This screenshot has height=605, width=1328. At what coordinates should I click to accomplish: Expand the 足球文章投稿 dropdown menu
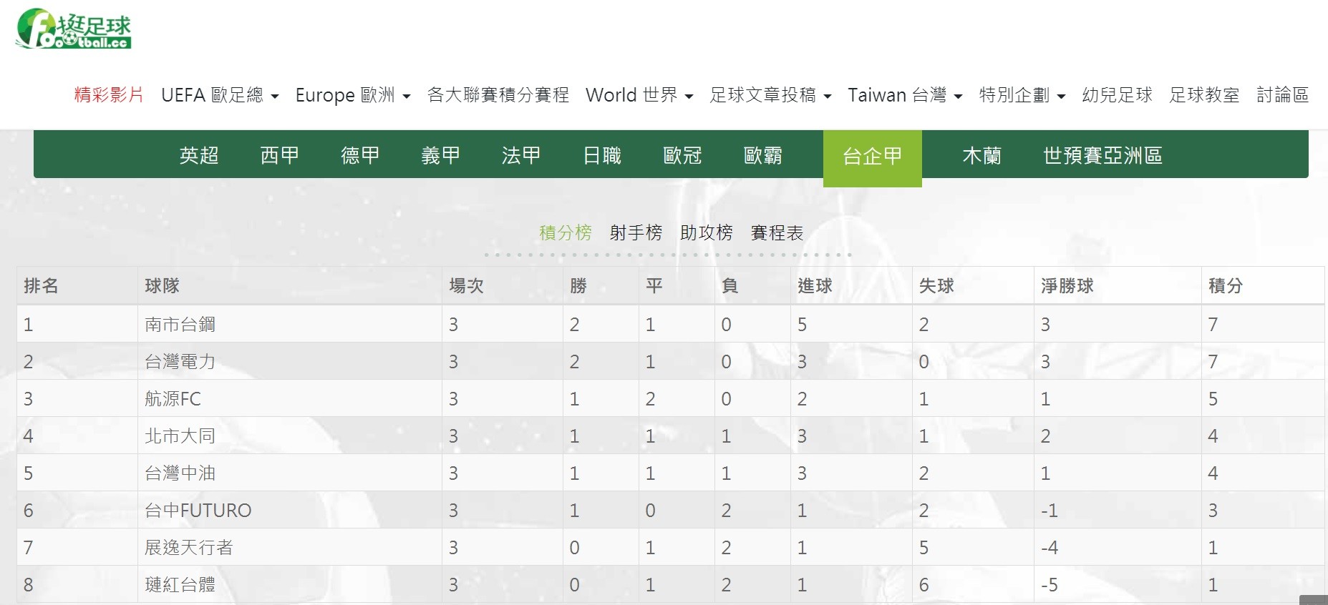point(770,95)
